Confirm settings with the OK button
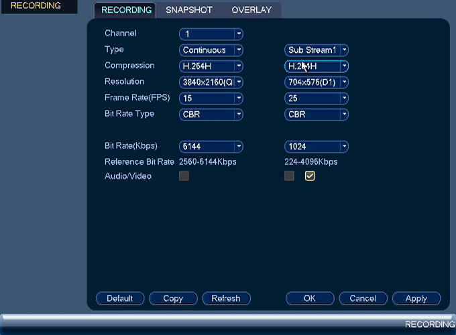 tap(310, 298)
